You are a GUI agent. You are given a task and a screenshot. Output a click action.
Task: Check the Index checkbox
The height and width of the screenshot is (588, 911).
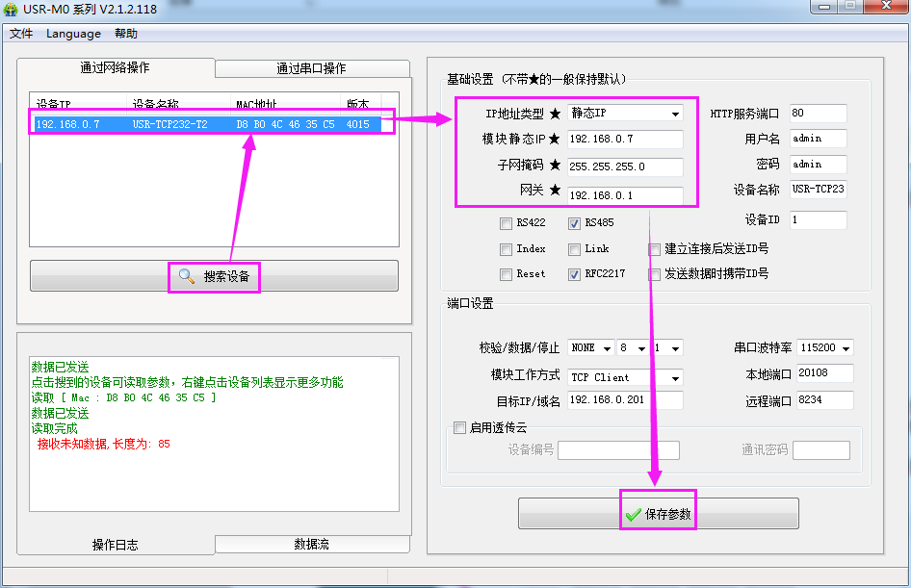(x=506, y=248)
